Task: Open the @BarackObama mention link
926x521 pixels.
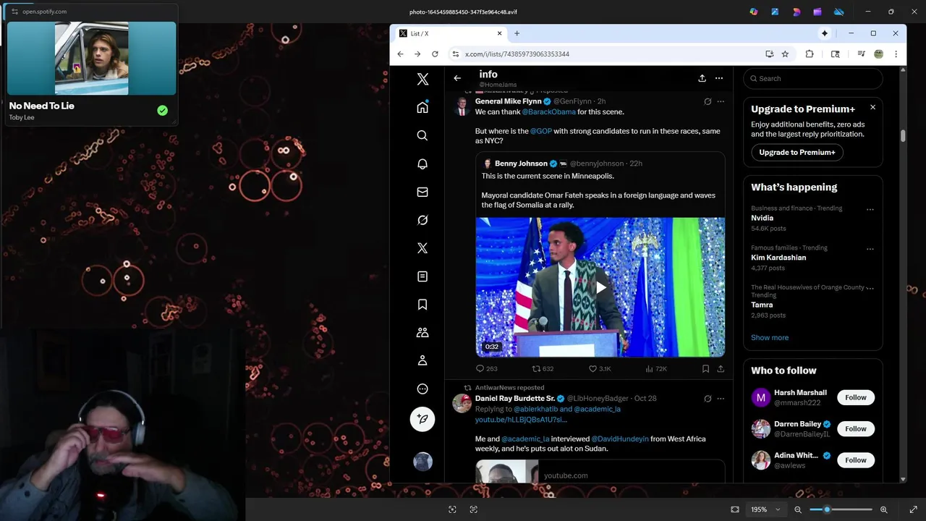Action: tap(548, 112)
